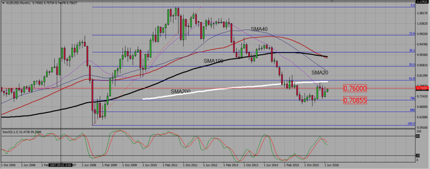The width and height of the screenshot is (430, 169).
Task: Click the 1 Jun 2016 date label
Action: coord(332,166)
